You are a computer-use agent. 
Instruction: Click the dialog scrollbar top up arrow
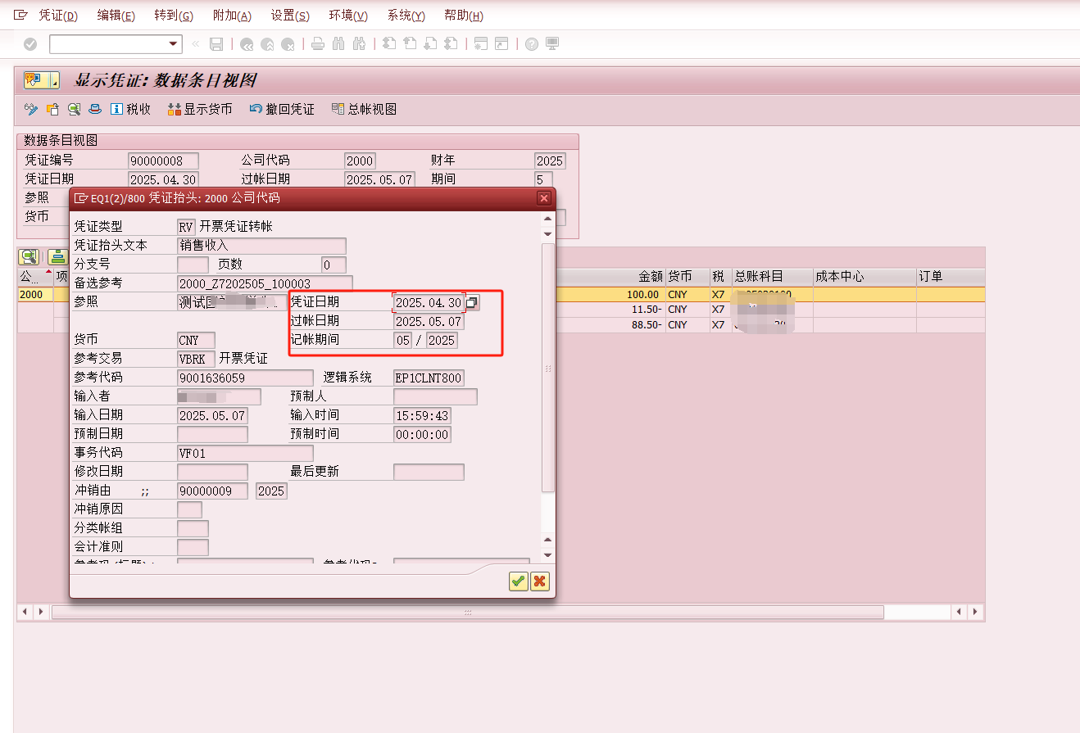(548, 219)
